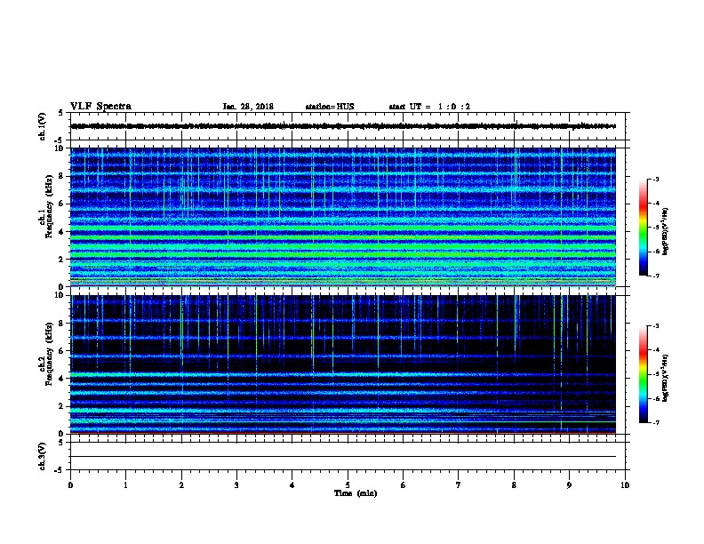Image resolution: width=704 pixels, height=544 pixels.
Task: Click the ch.1 color bar log(PSD) label
Action: pyautogui.click(x=666, y=231)
